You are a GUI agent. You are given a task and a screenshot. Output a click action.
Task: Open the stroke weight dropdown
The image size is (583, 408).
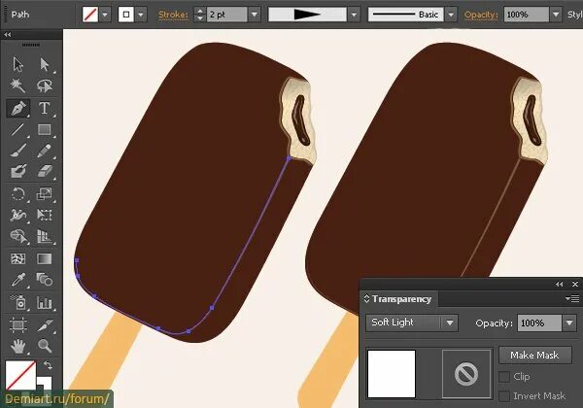255,15
